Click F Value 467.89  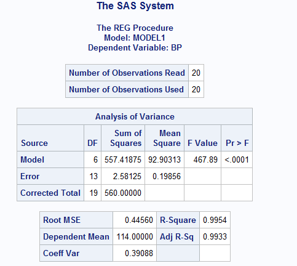[x=205, y=159]
